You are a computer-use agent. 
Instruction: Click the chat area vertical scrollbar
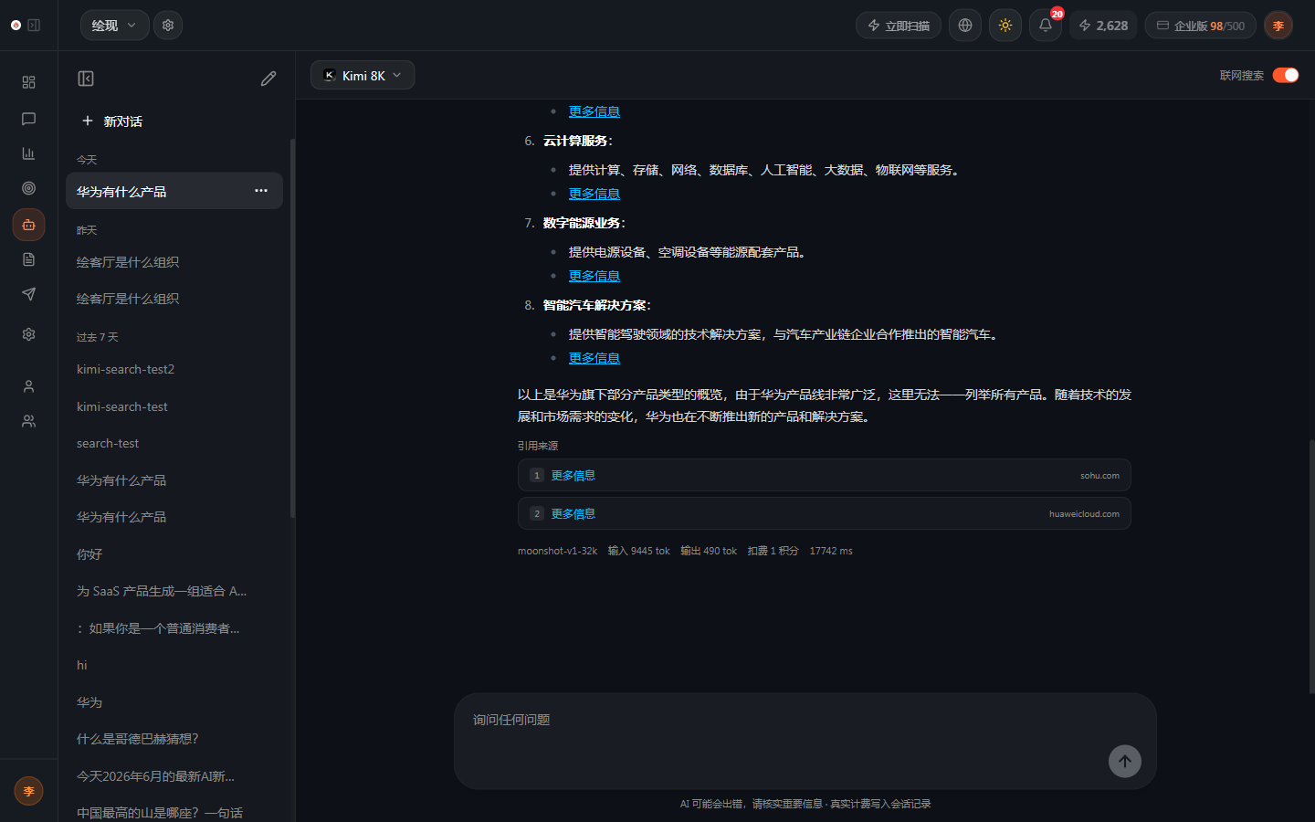click(1311, 566)
